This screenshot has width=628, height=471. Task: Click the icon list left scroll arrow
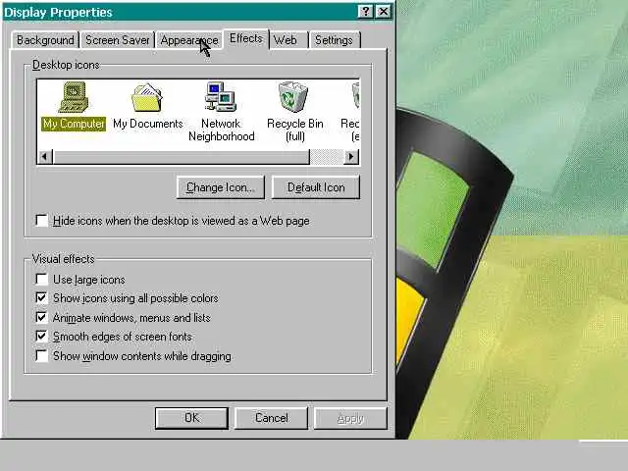(45, 157)
